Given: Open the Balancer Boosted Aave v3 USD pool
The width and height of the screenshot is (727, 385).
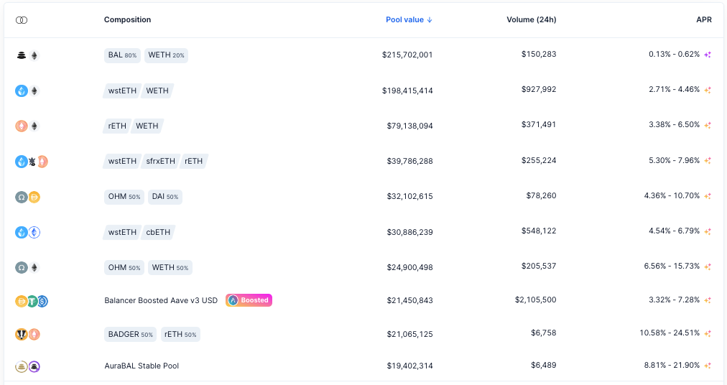Looking at the screenshot, I should [x=161, y=300].
